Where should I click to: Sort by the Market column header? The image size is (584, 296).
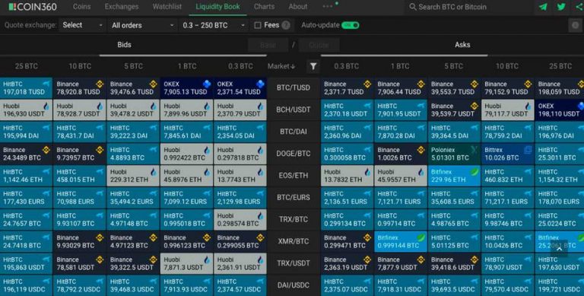point(281,66)
